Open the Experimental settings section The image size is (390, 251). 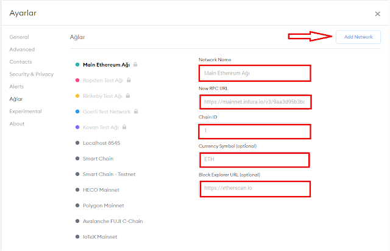pos(26,111)
